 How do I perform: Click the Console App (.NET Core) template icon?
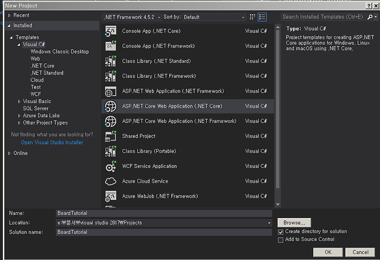(110, 31)
